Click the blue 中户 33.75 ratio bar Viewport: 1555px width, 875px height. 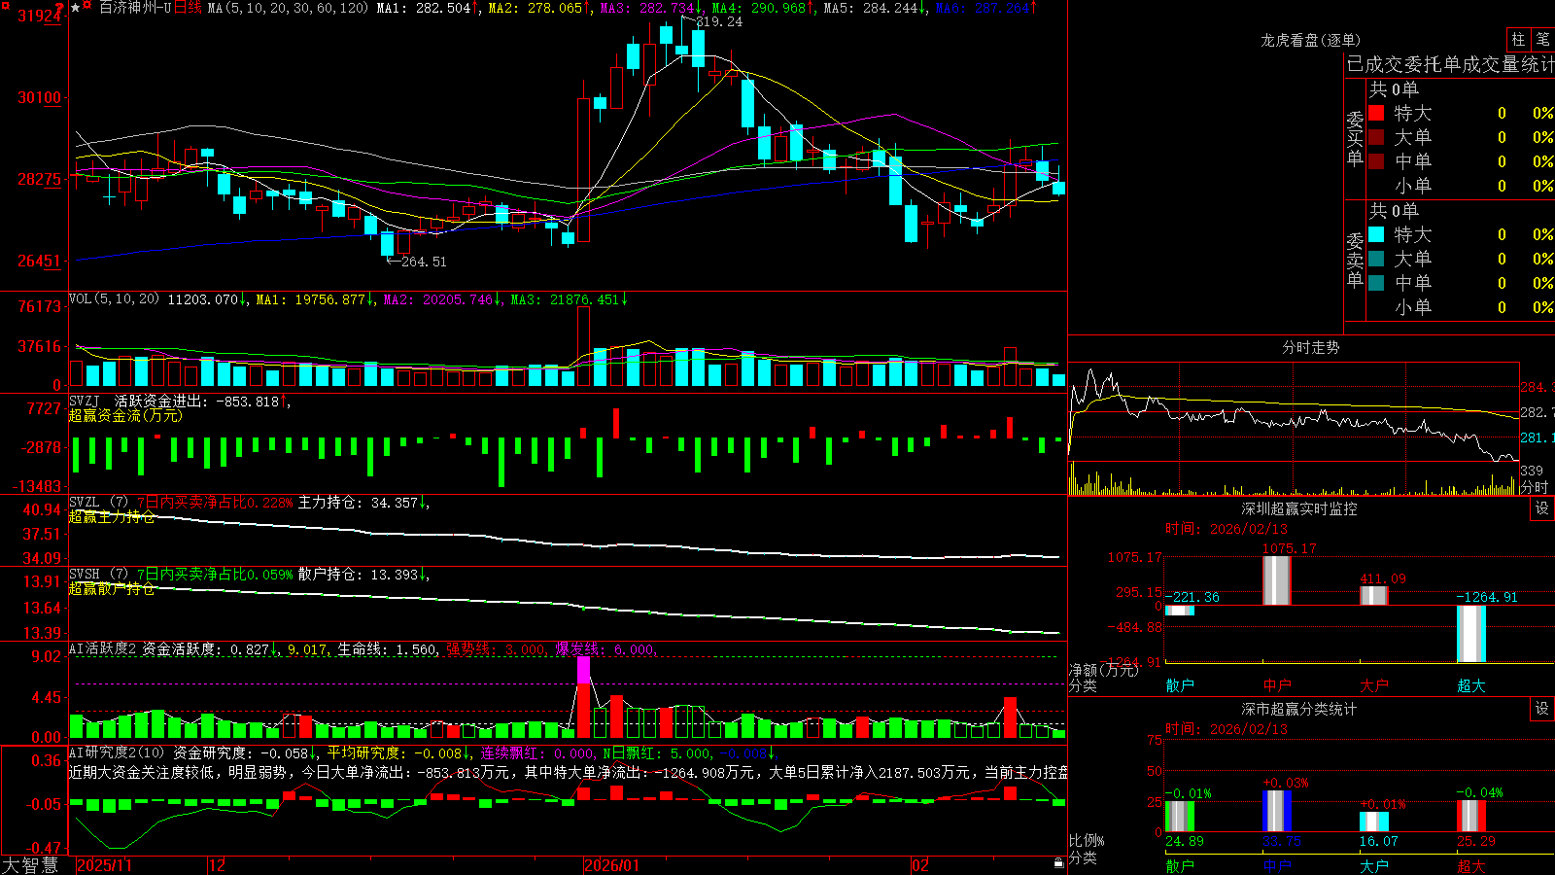[x=1277, y=811]
